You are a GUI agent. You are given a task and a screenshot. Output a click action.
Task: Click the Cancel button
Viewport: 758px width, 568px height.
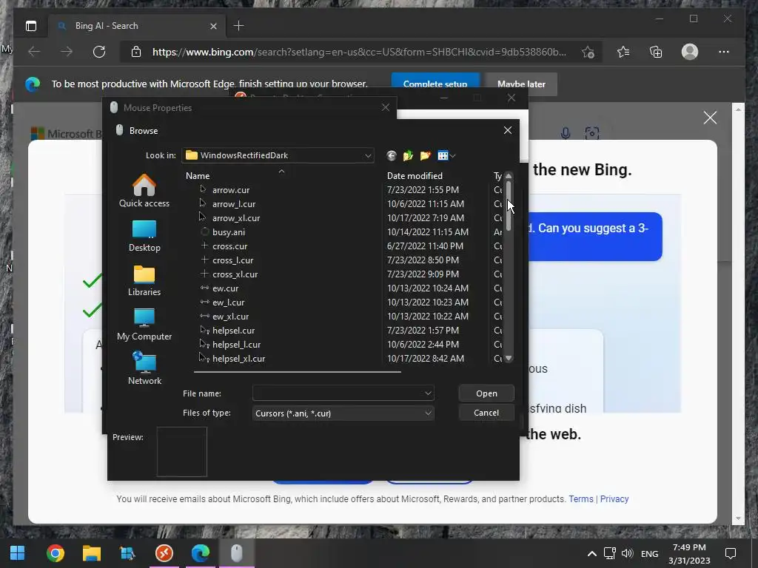(x=486, y=413)
